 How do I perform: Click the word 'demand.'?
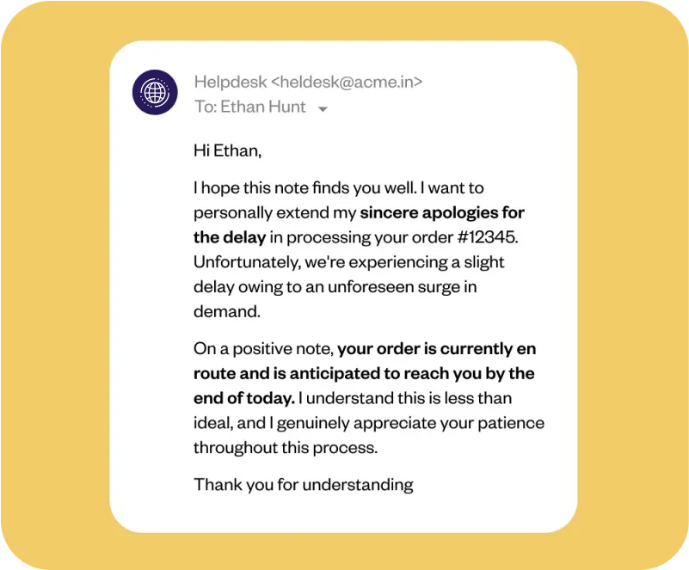227,311
